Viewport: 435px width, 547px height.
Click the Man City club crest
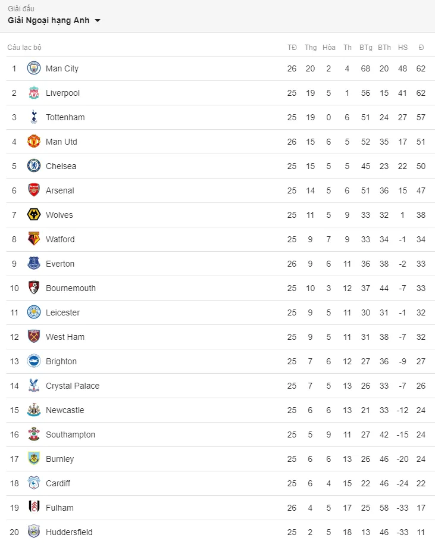[34, 68]
